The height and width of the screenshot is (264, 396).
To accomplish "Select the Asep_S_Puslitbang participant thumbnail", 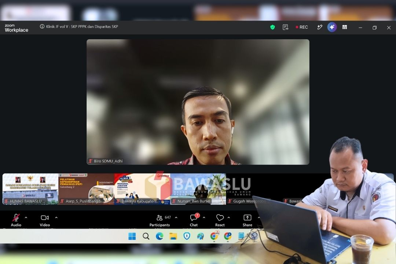I will (x=87, y=189).
